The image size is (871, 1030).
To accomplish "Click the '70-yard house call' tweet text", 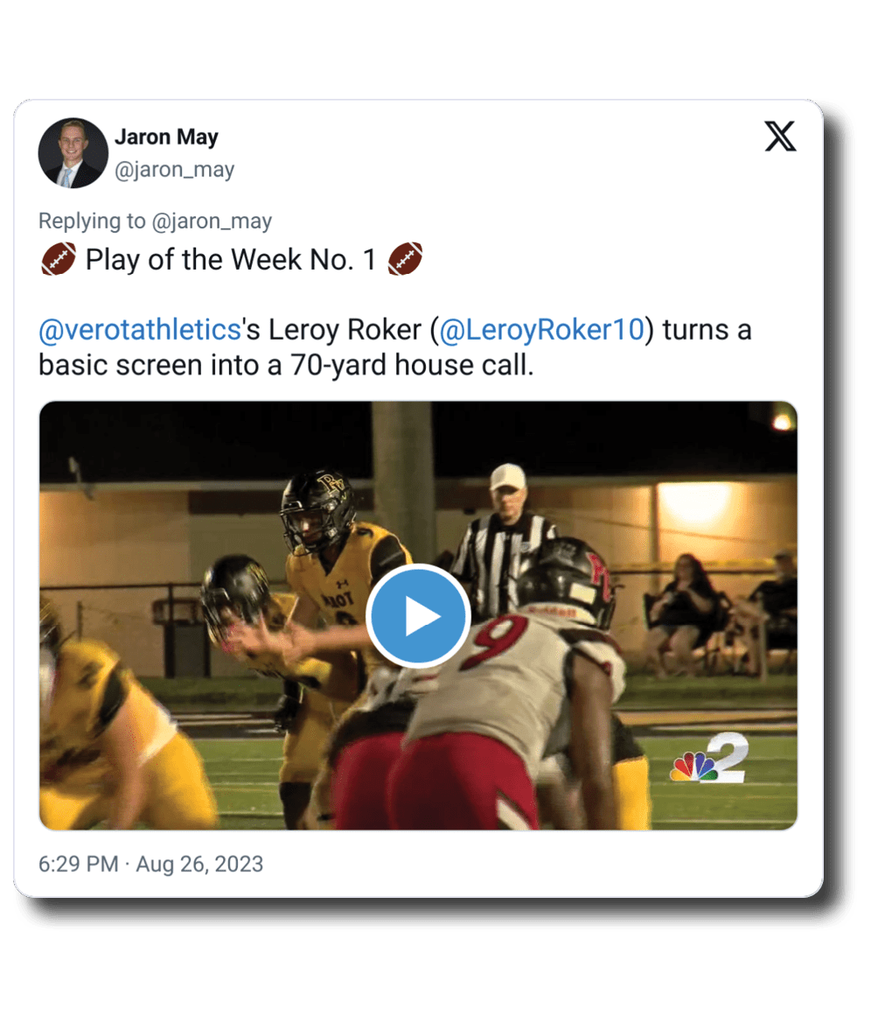I will [x=410, y=365].
